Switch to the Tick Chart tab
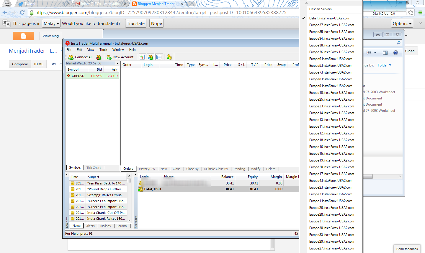425x253 pixels. tap(94, 168)
